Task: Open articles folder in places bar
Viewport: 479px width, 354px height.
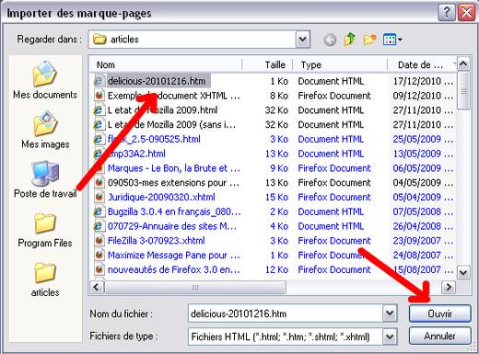Action: [x=45, y=280]
